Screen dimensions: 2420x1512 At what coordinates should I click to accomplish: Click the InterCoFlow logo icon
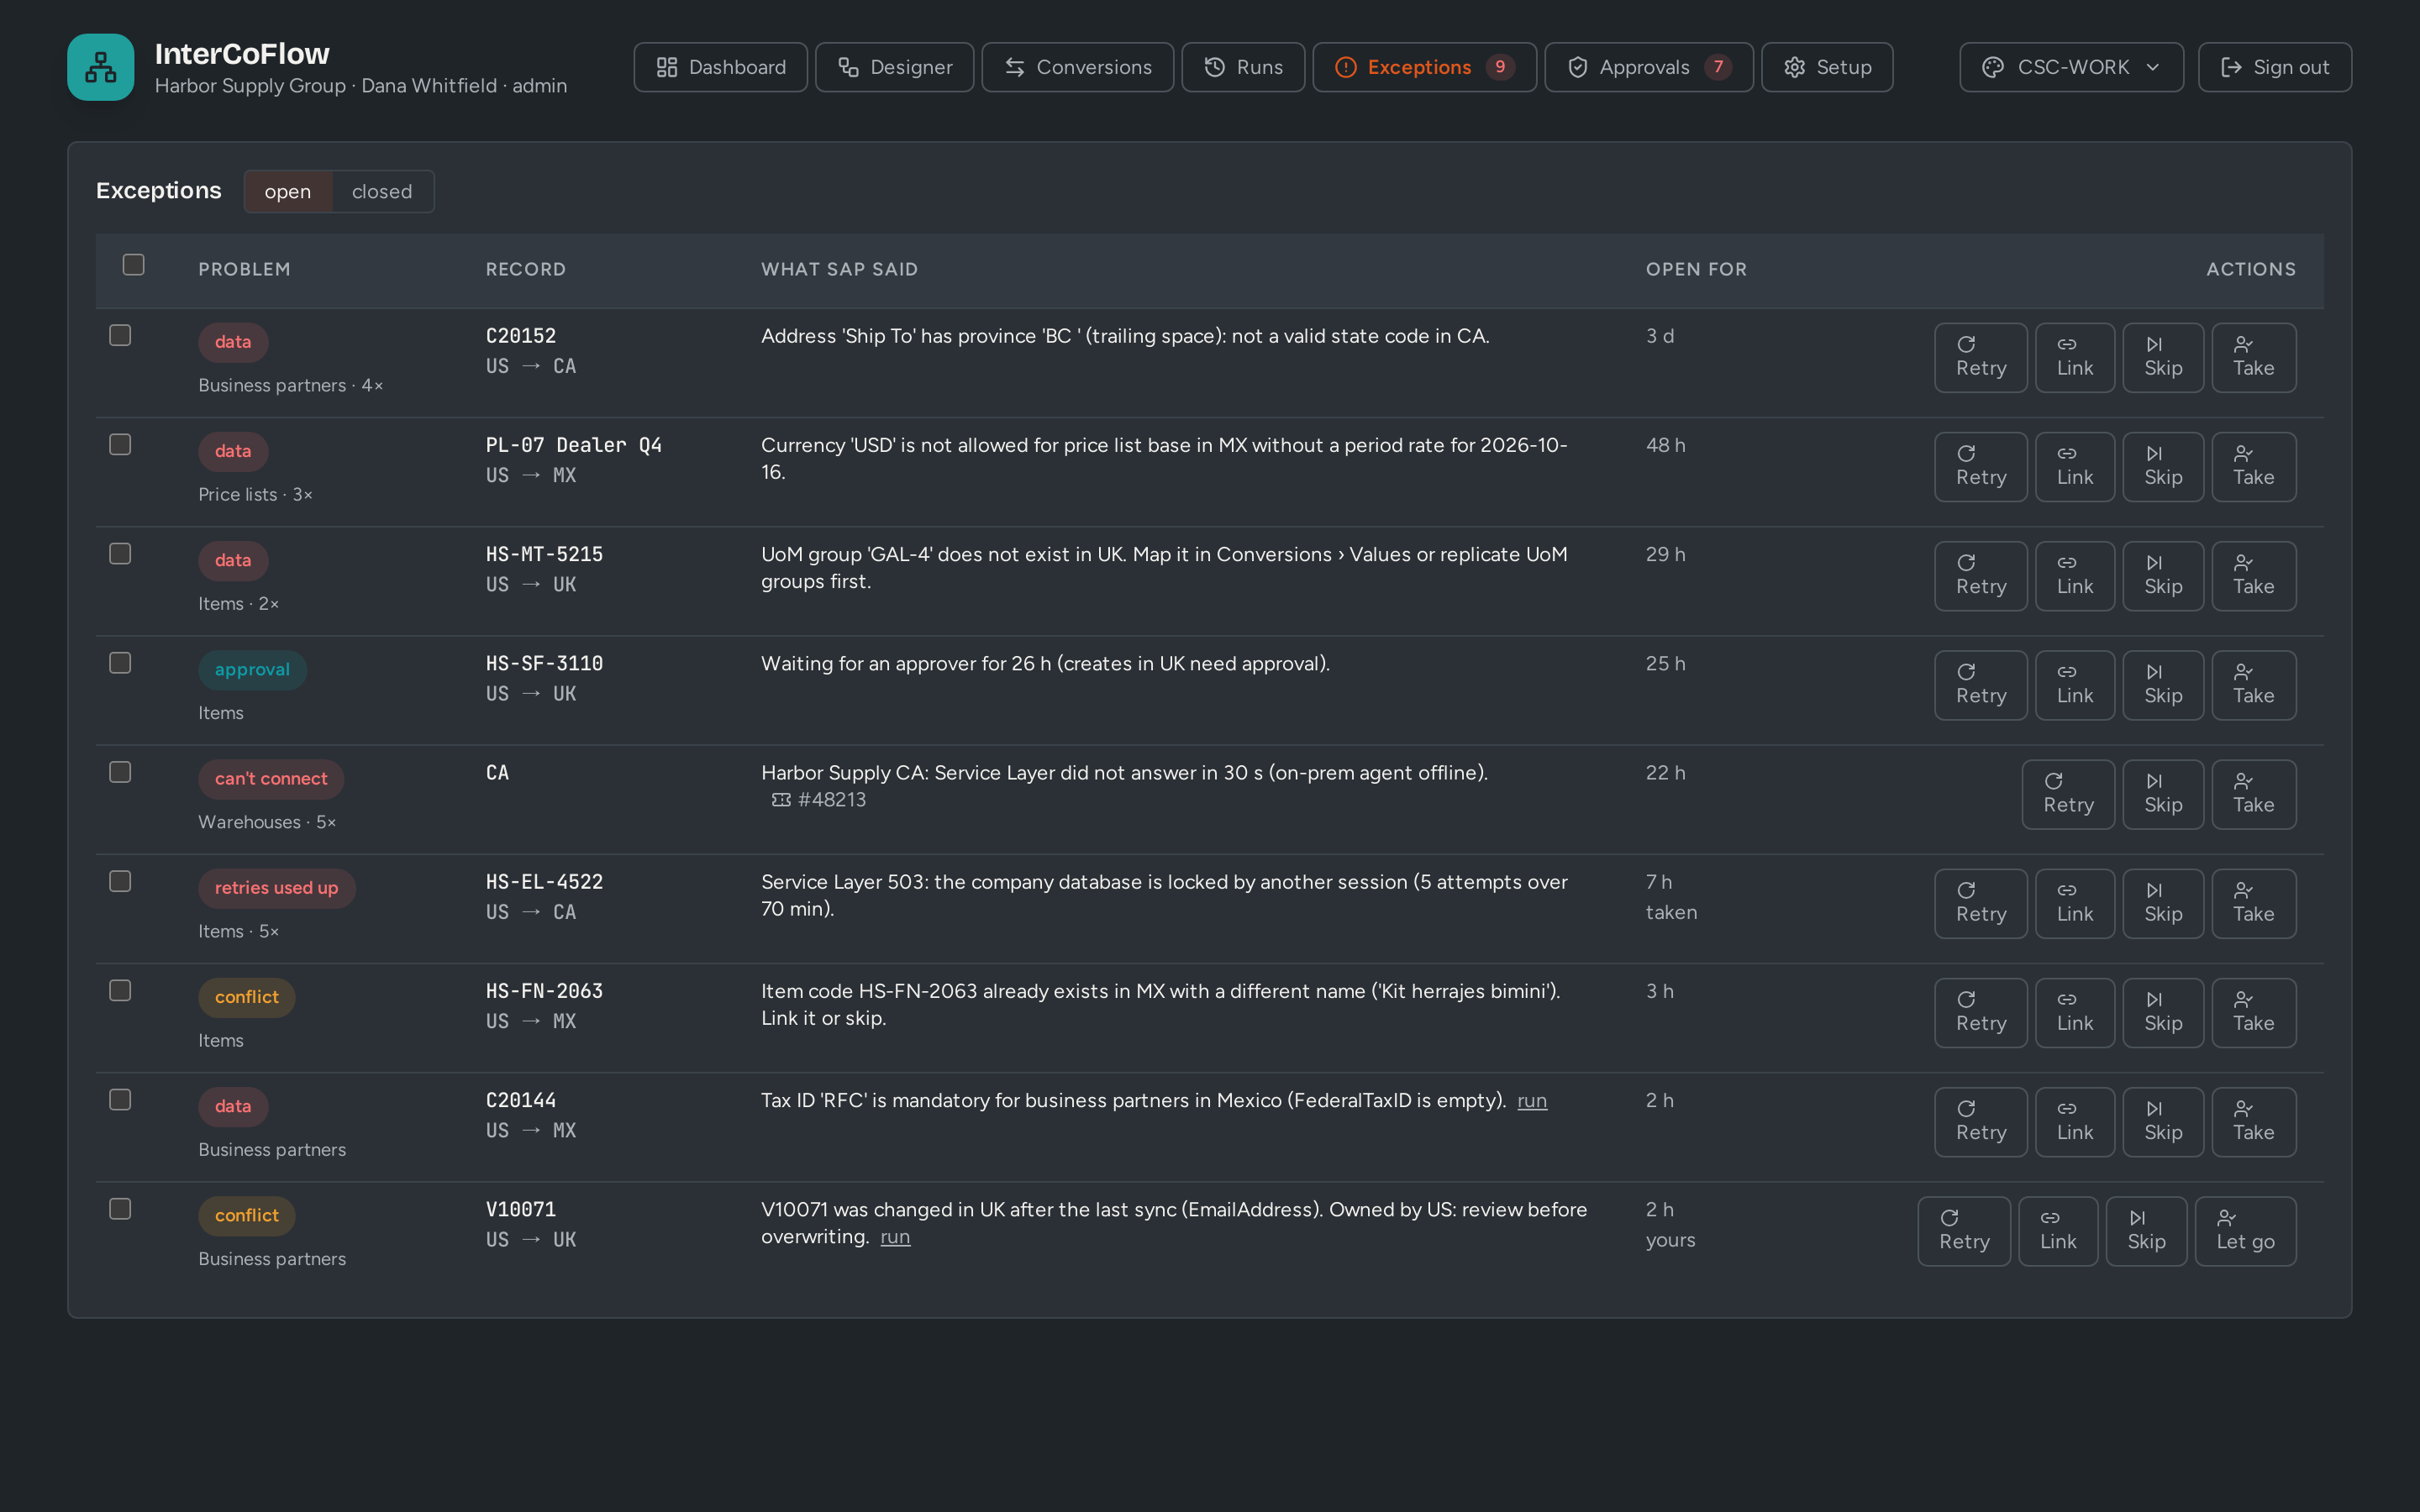(100, 67)
